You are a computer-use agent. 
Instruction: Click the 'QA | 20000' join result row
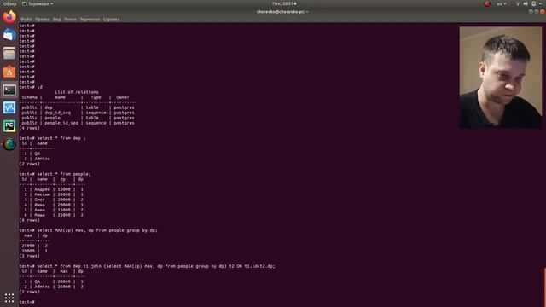pos(54,281)
